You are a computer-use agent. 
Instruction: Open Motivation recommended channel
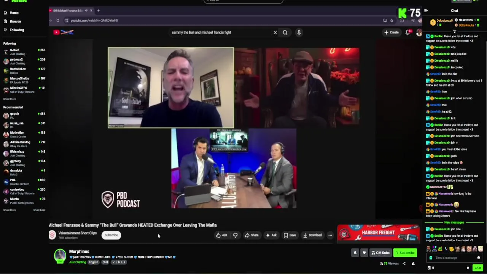click(x=24, y=134)
